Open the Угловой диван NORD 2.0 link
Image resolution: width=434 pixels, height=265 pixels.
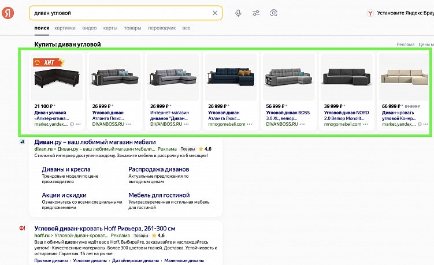click(x=346, y=115)
